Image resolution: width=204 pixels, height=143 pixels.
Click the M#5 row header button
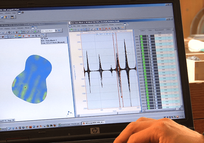[x=138, y=48]
